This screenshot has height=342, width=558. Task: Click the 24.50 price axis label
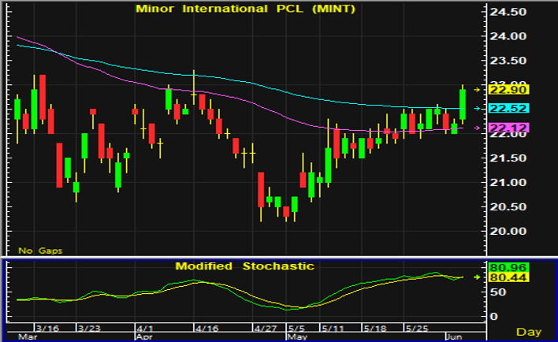pyautogui.click(x=508, y=12)
